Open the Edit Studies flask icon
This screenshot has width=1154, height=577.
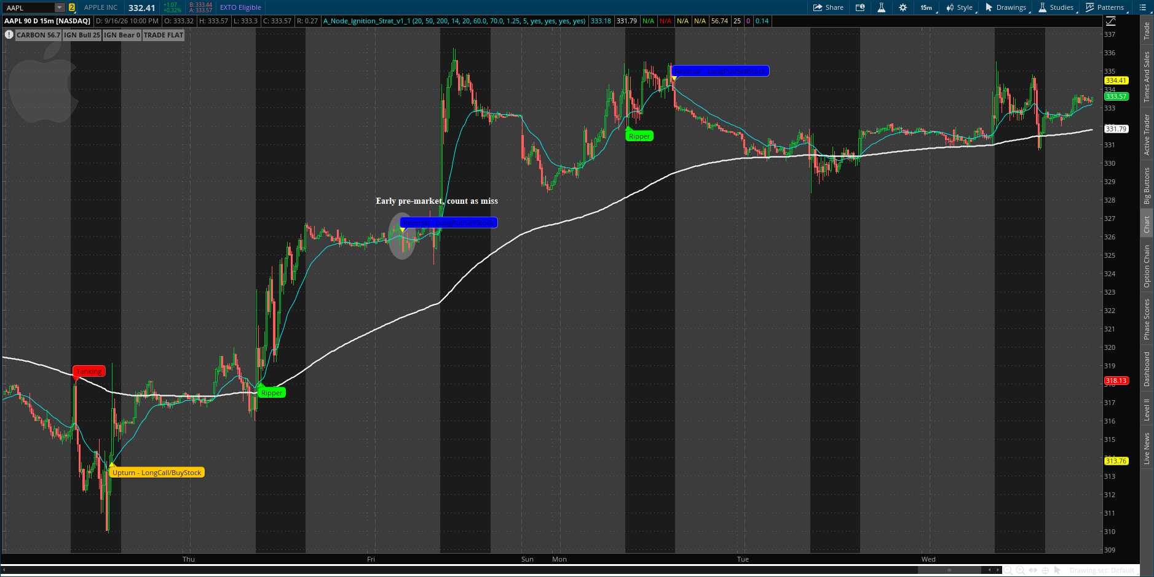pyautogui.click(x=881, y=7)
